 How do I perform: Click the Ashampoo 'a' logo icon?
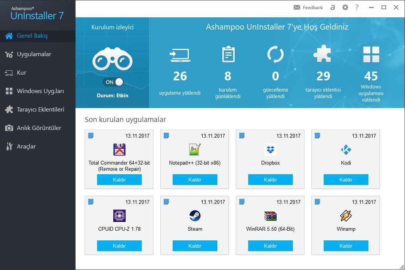click(x=333, y=7)
